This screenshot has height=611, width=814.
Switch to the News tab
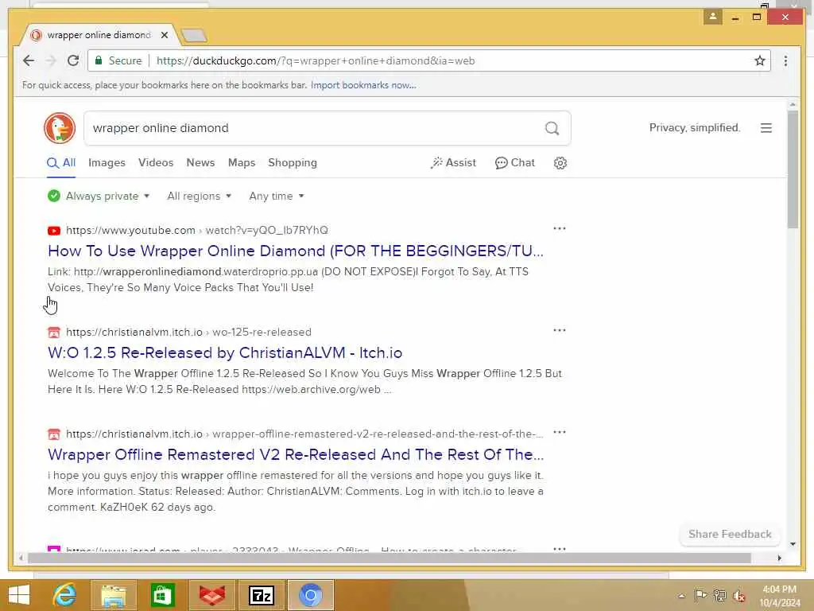(200, 162)
